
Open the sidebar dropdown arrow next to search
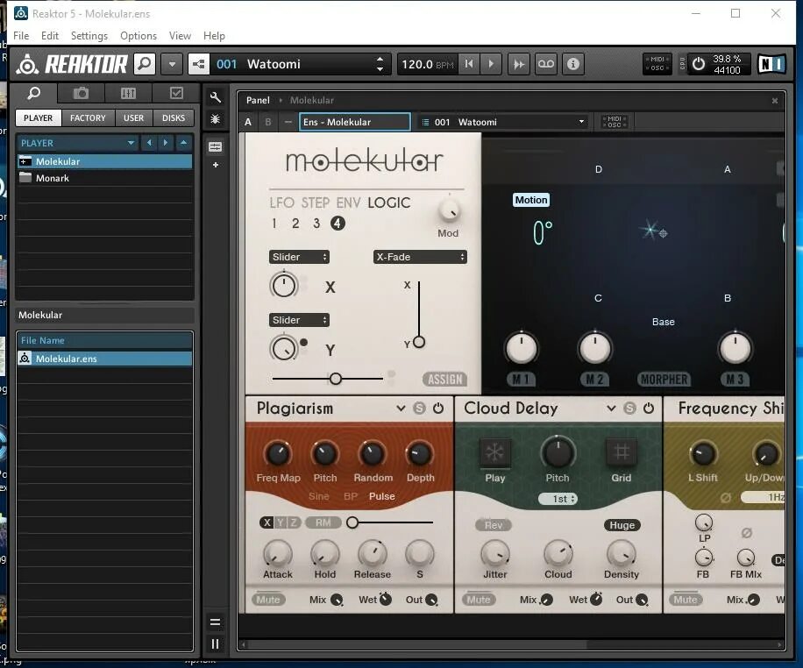(172, 64)
